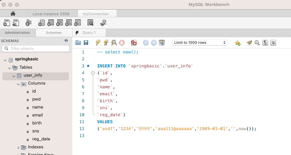Click line number 13 in gutter
The height and width of the screenshot is (155, 291).
(x=82, y=135)
